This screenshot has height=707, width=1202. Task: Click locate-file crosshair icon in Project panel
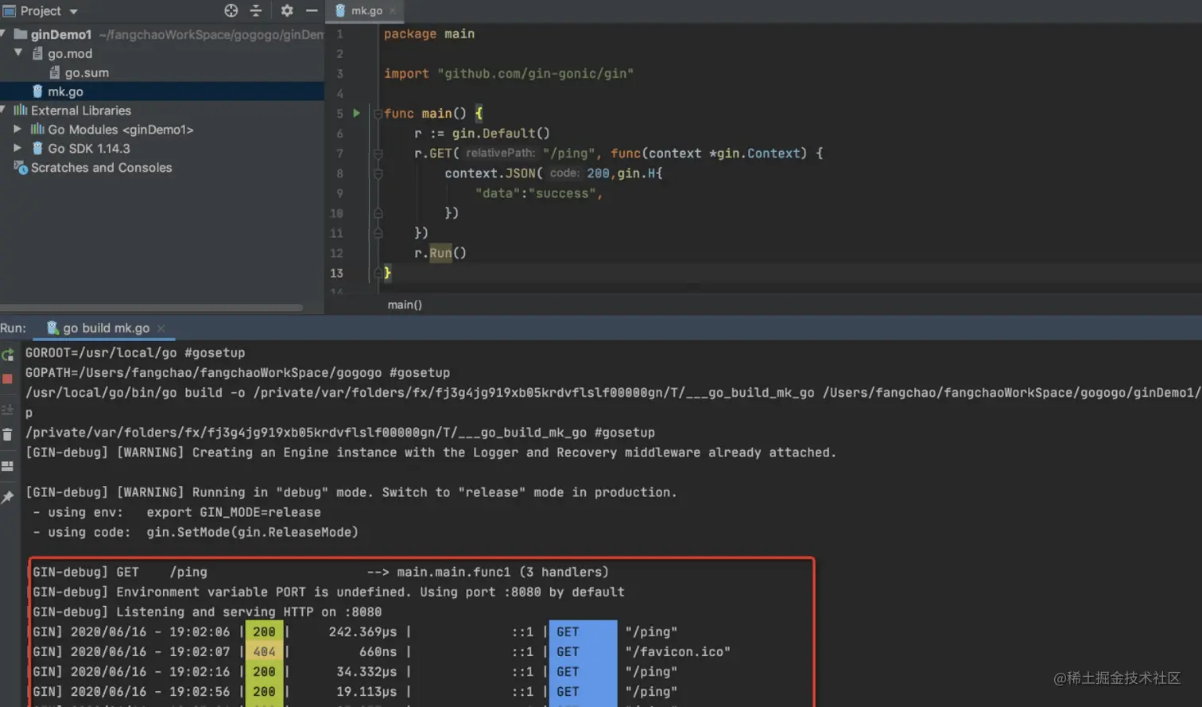click(x=231, y=10)
